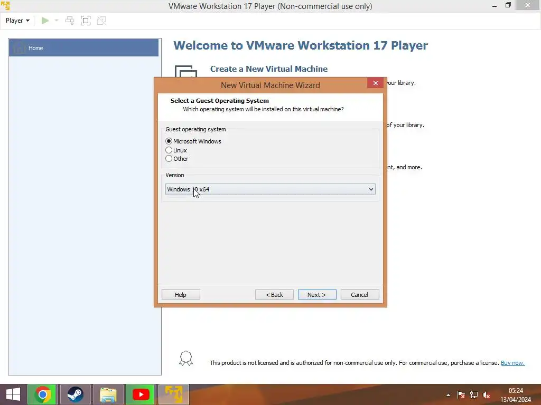Viewport: 541px width, 405px height.
Task: Open the Player menu dropdown
Action: click(x=17, y=21)
